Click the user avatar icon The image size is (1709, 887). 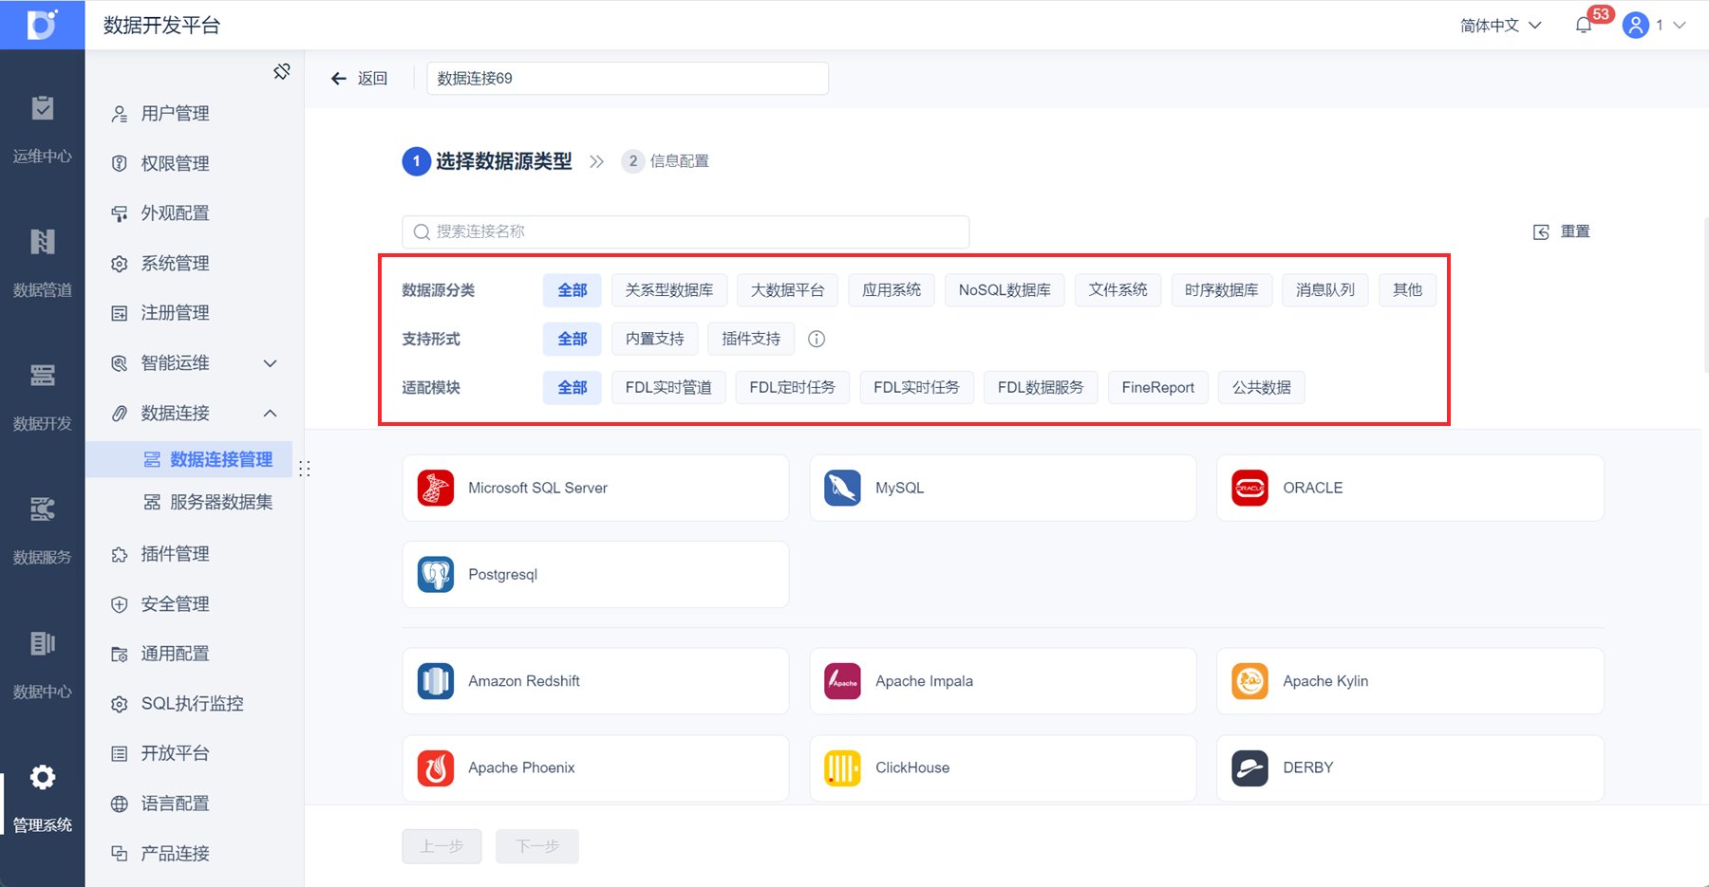(x=1635, y=26)
